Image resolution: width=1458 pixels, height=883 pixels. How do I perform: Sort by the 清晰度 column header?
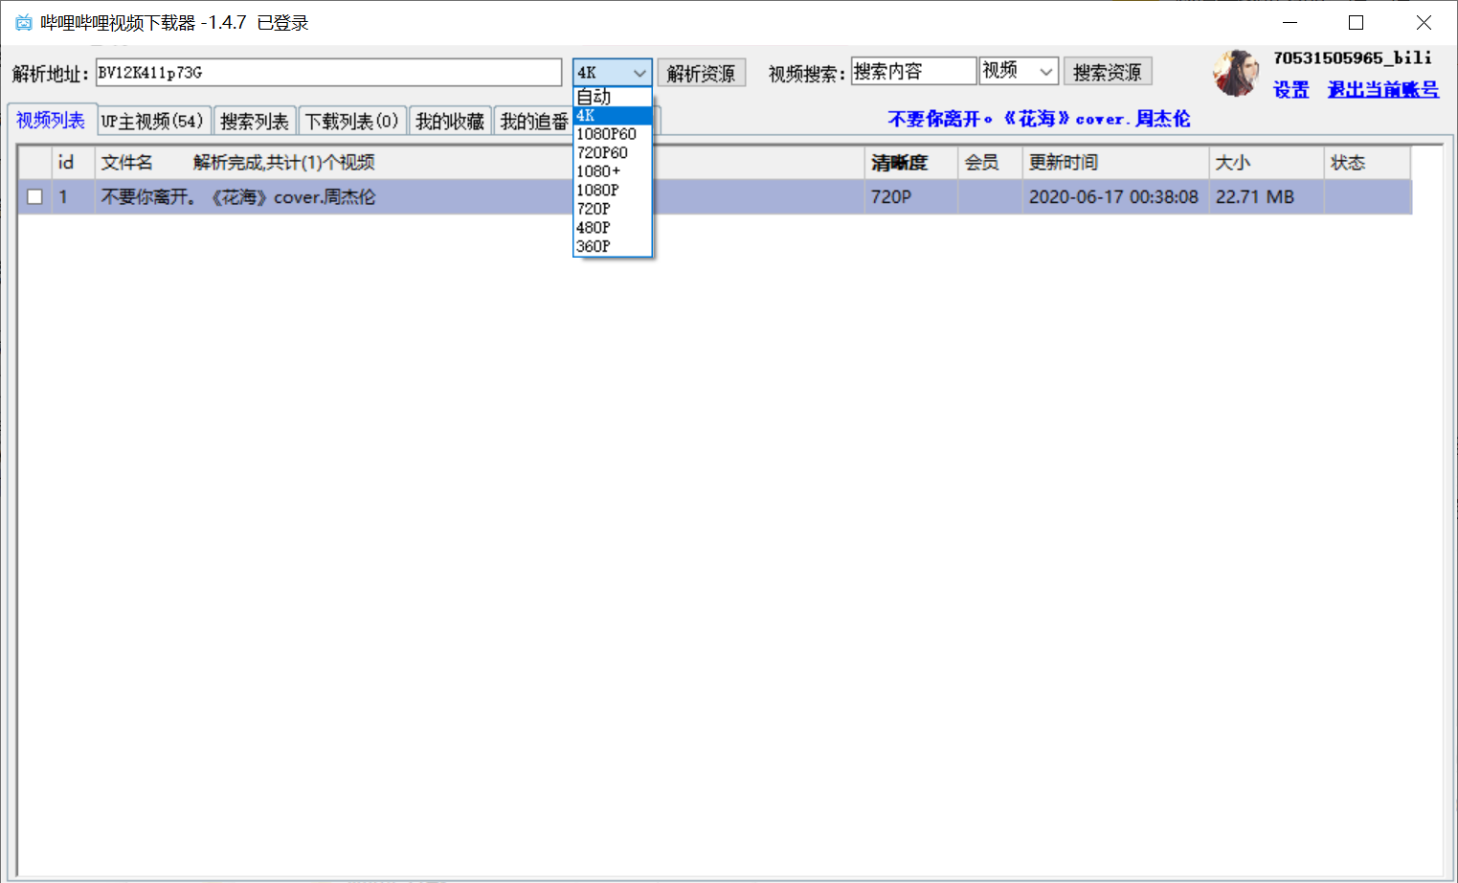click(910, 163)
